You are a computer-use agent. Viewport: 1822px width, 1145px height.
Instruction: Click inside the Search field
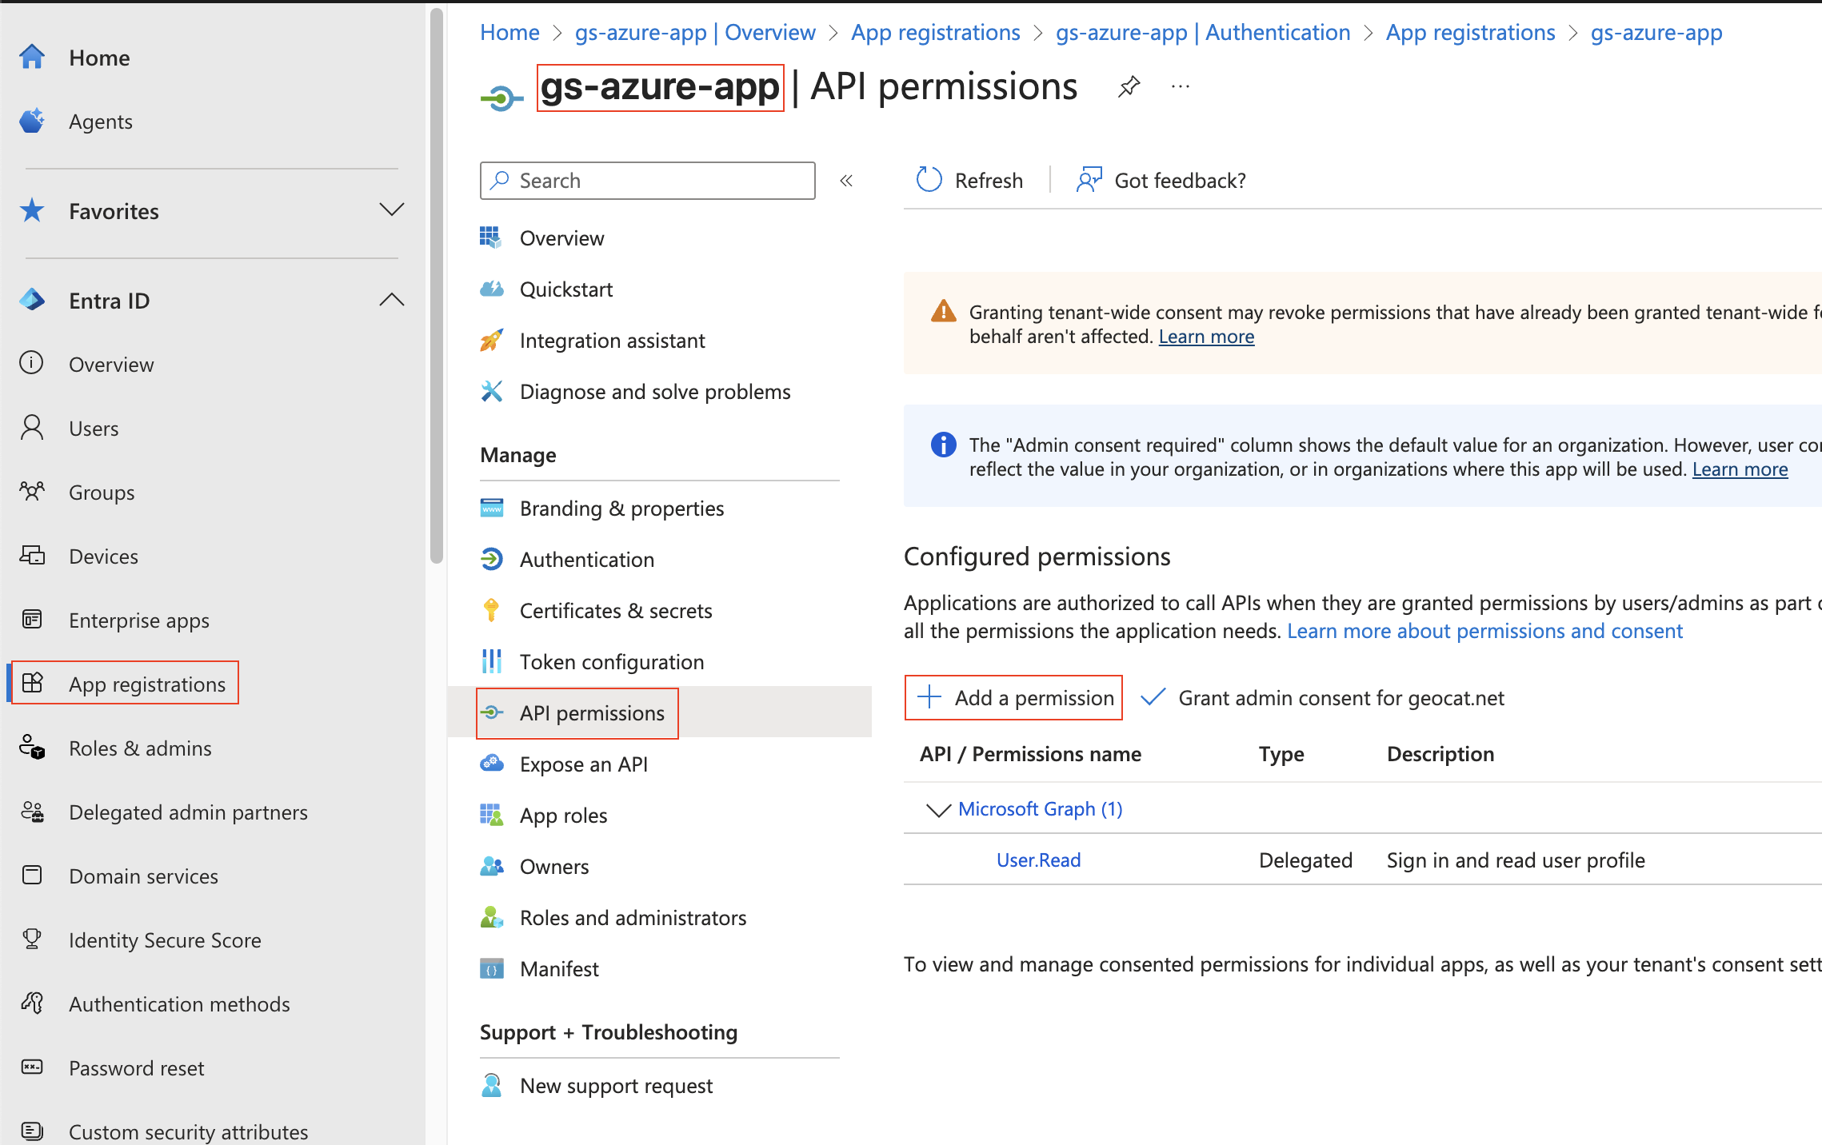[x=648, y=180]
